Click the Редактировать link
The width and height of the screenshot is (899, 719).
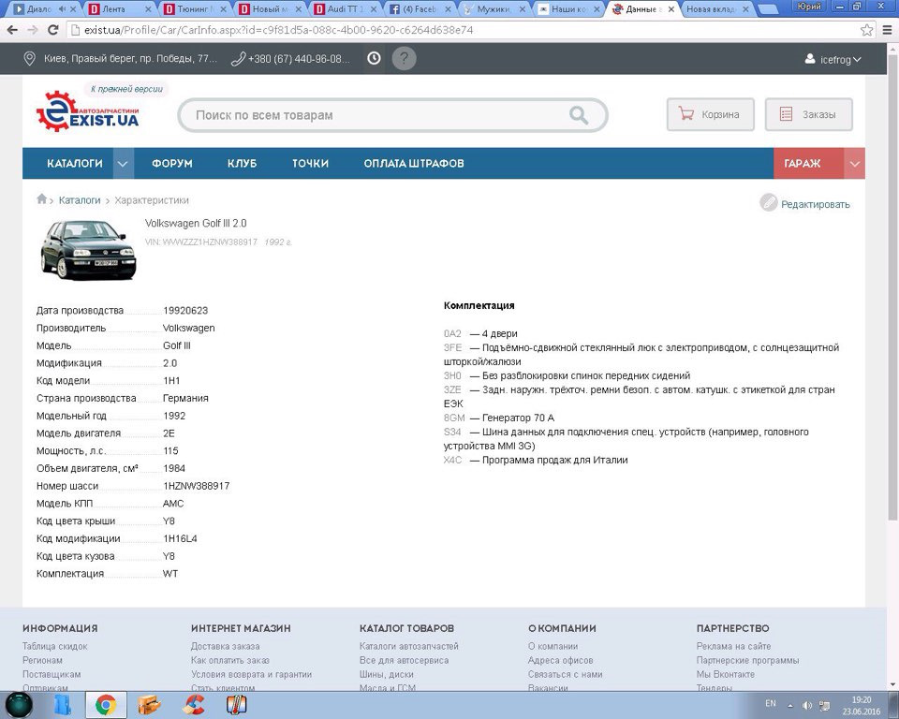tap(816, 204)
